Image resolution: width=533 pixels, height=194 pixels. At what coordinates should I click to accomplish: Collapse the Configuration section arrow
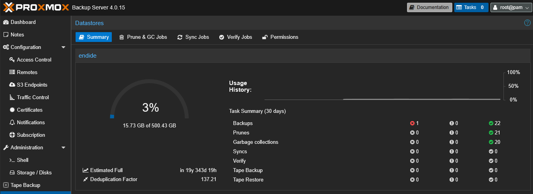[63, 47]
